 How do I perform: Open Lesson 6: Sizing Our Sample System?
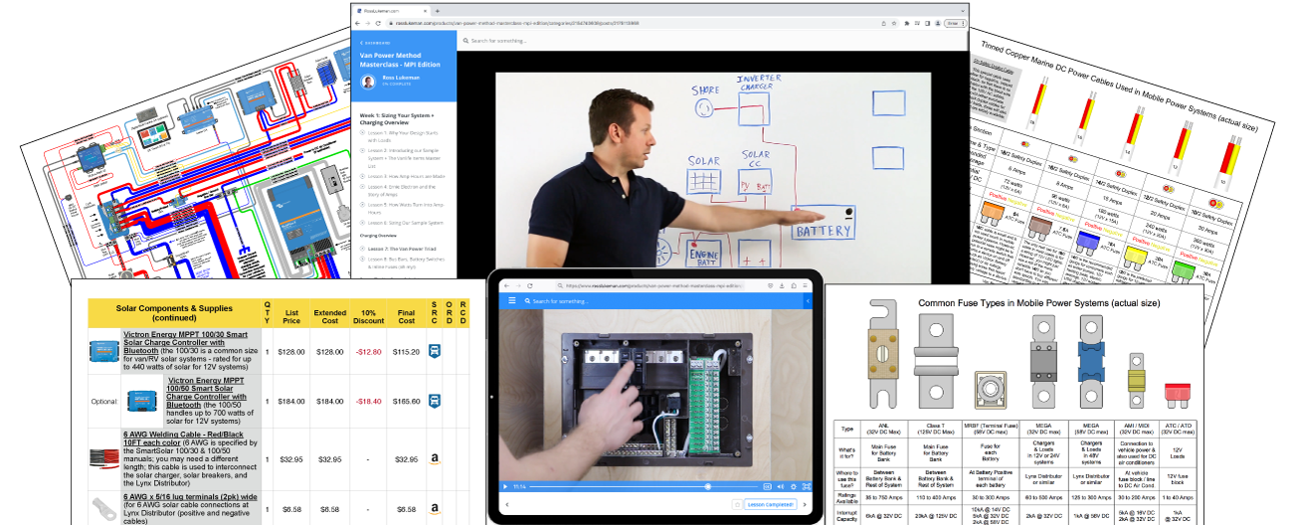[x=404, y=223]
